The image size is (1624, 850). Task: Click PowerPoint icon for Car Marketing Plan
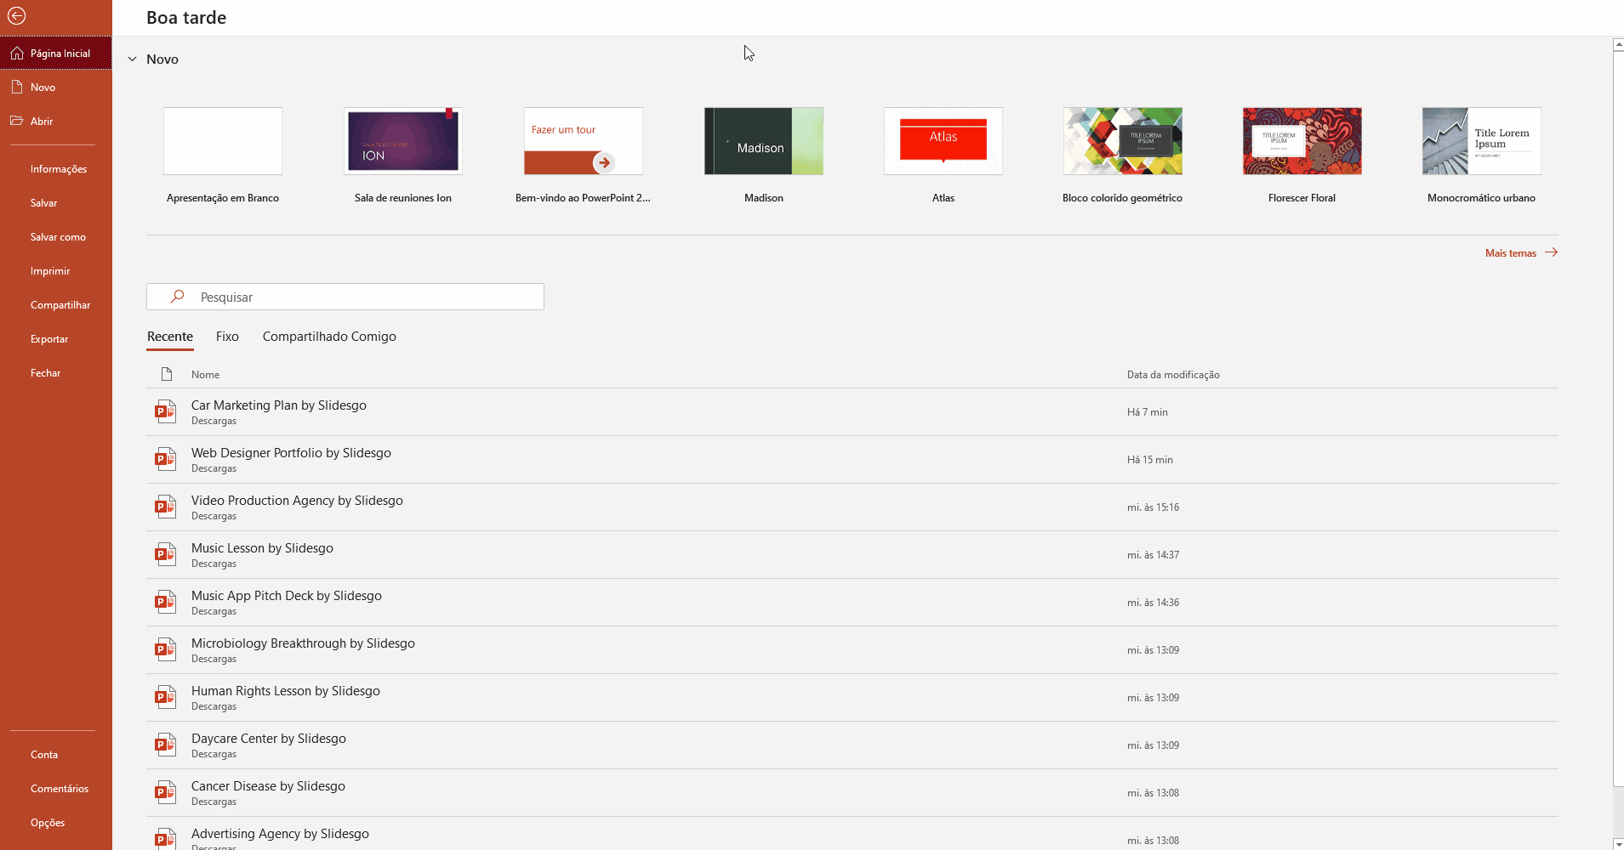tap(165, 411)
